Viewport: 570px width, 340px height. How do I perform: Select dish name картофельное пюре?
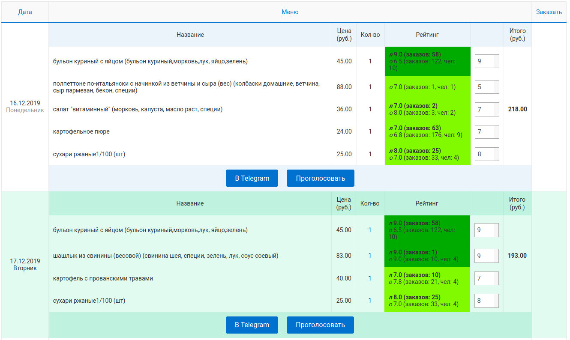coord(81,131)
